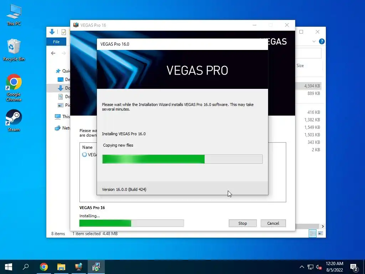
Task: Cancel the VEGAS Pro 16 installation
Action: (x=273, y=223)
